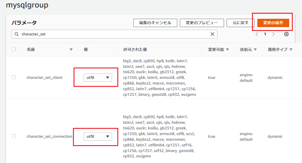The width and height of the screenshot is (302, 163).
Task: Select all parameters header checkbox
Action: click(x=13, y=49)
